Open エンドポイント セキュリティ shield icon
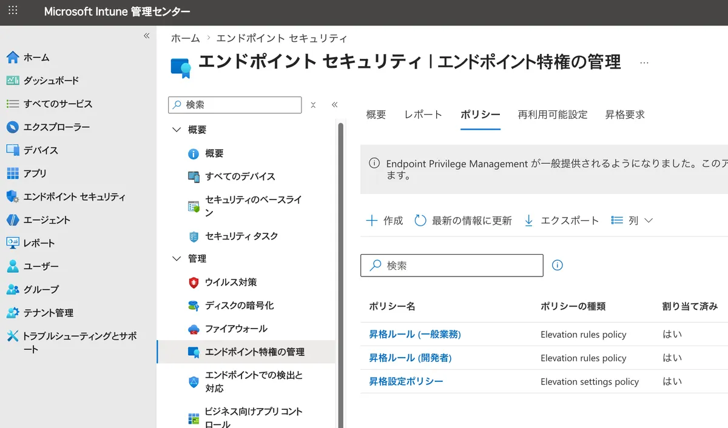Screen dimensions: 728x428 13,197
